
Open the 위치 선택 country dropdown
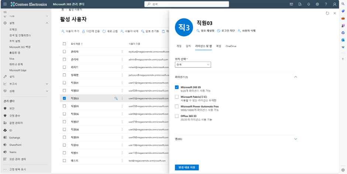[x=193, y=64]
